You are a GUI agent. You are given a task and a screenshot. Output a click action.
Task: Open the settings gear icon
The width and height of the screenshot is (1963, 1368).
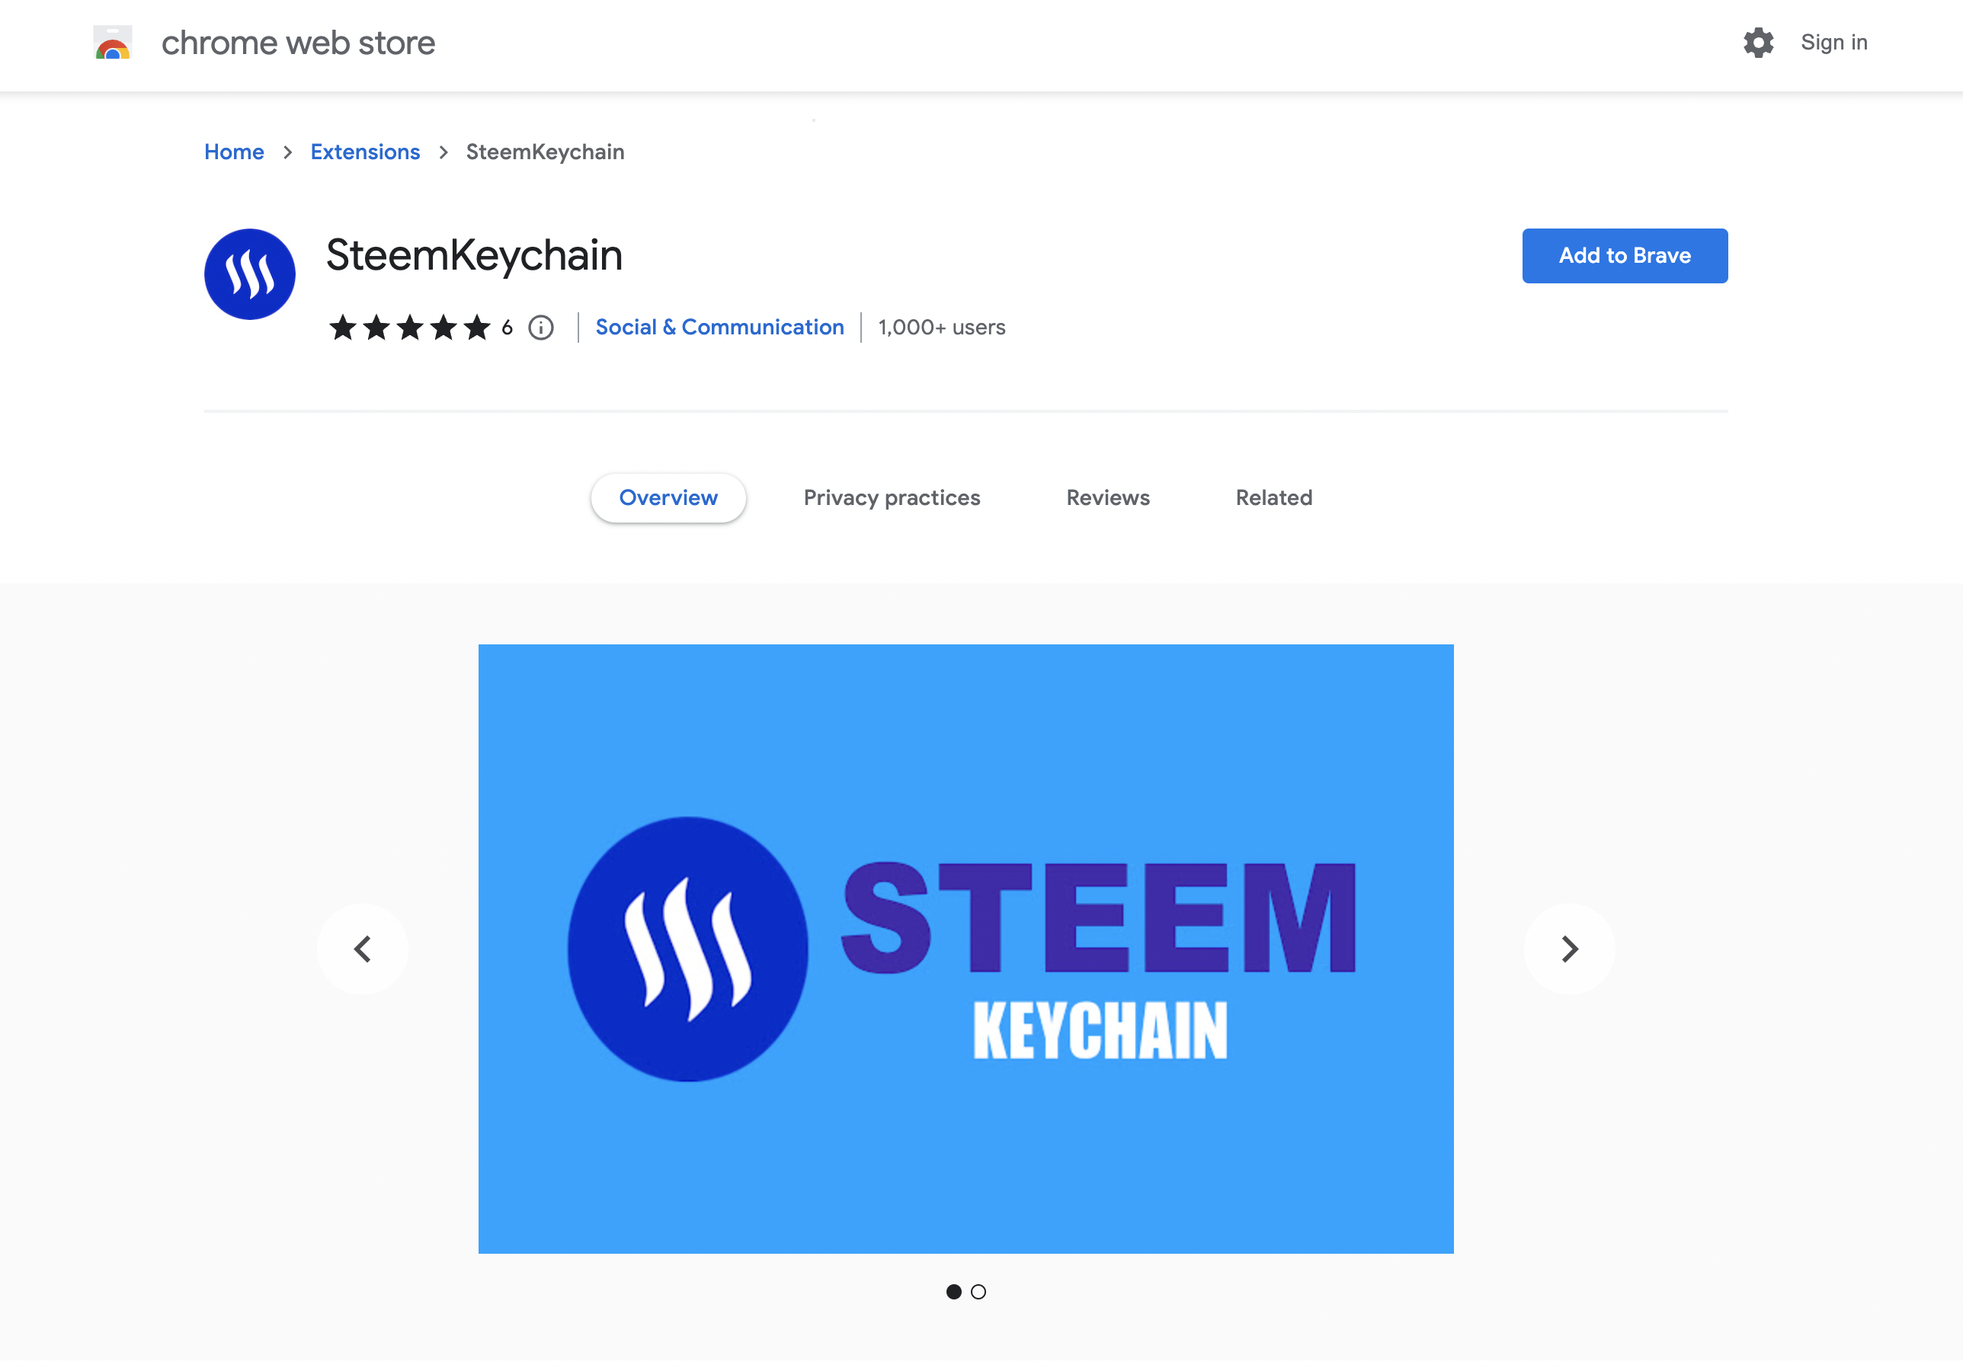1758,43
